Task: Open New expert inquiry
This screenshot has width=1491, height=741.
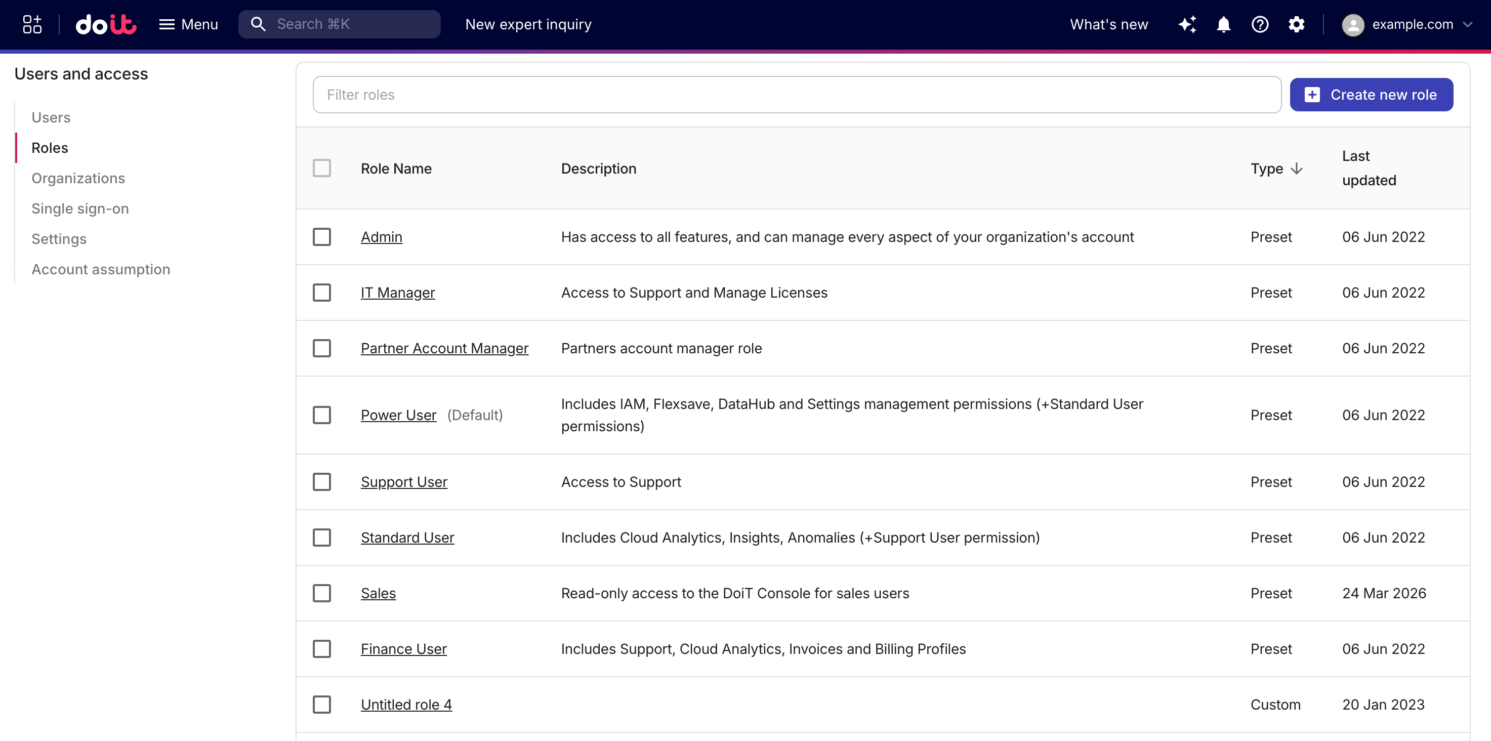Action: tap(528, 24)
